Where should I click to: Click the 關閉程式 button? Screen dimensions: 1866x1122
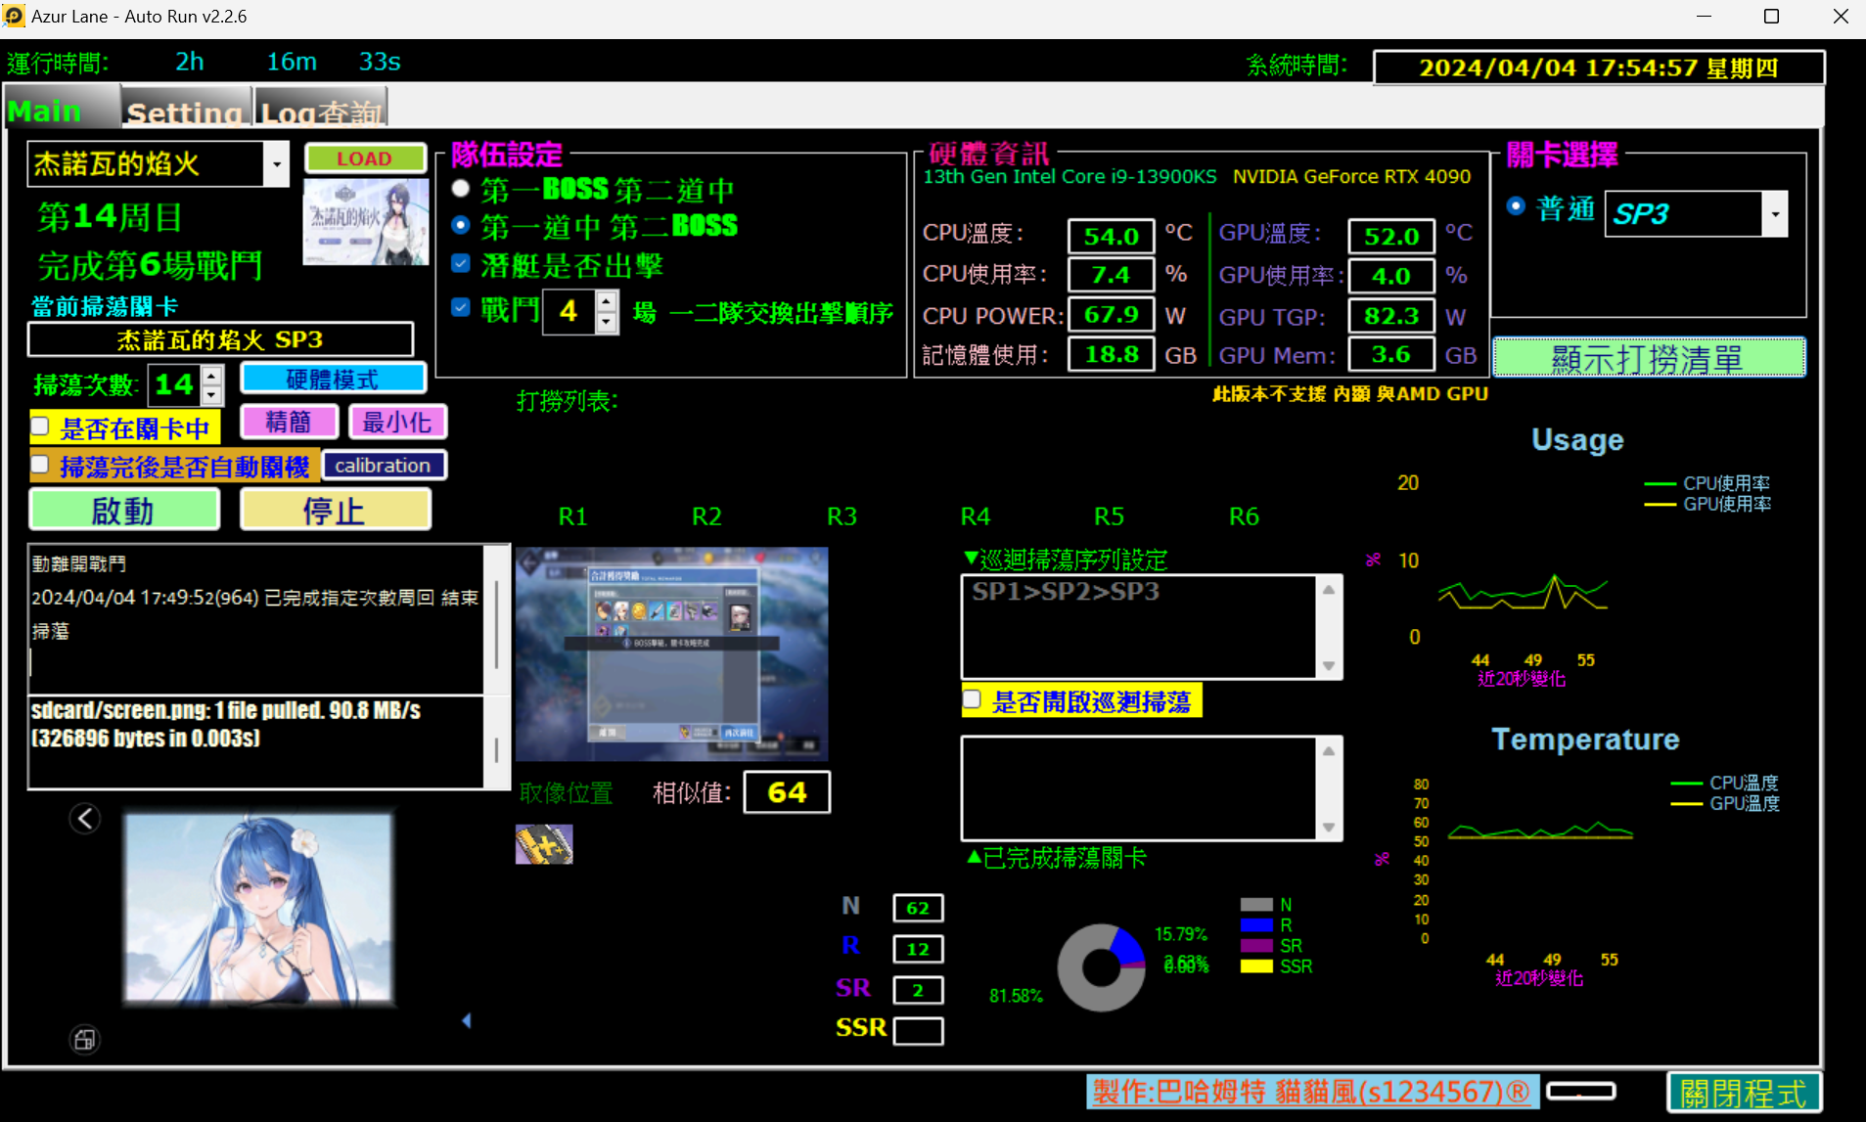[1744, 1092]
